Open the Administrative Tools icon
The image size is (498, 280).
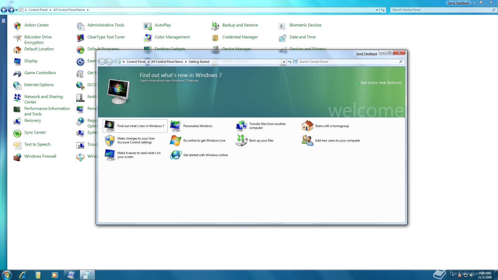tap(80, 26)
